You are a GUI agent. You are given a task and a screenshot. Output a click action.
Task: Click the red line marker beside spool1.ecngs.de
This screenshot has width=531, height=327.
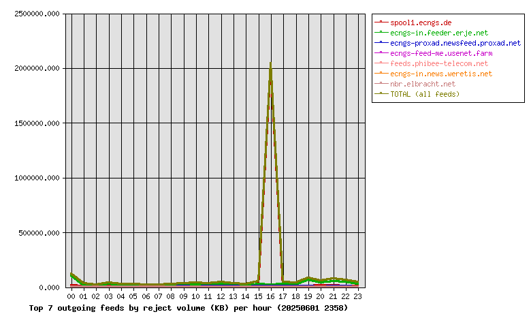[x=381, y=22]
